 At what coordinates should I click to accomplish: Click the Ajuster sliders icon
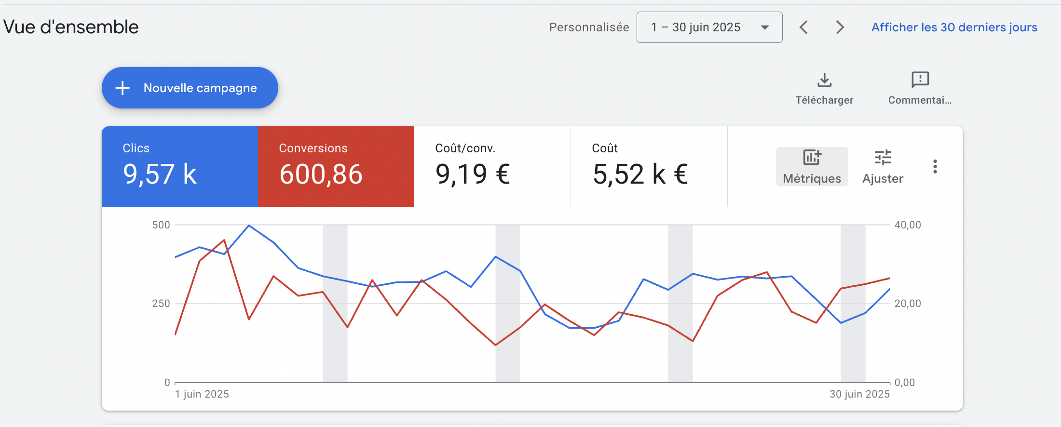pyautogui.click(x=883, y=158)
